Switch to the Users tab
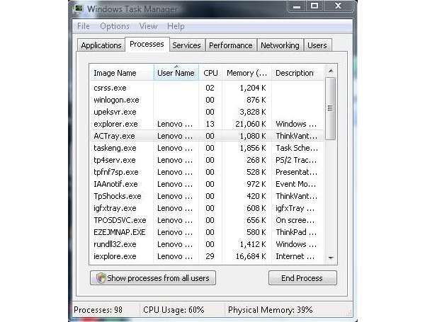The width and height of the screenshot is (425, 322). 317,45
